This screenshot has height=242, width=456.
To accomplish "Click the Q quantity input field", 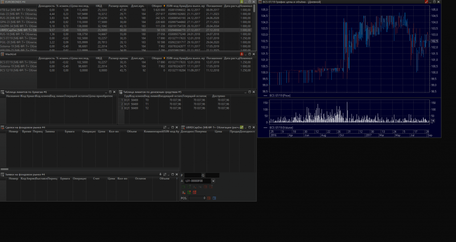I will pos(212,175).
